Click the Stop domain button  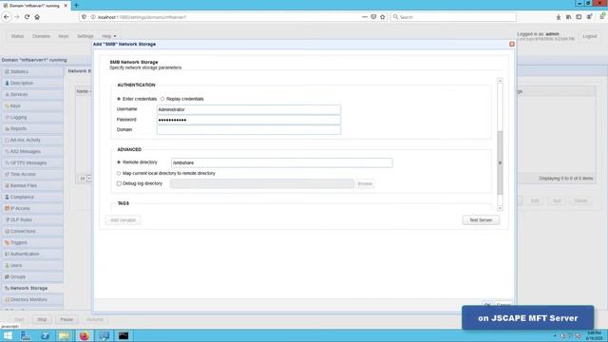[42, 319]
